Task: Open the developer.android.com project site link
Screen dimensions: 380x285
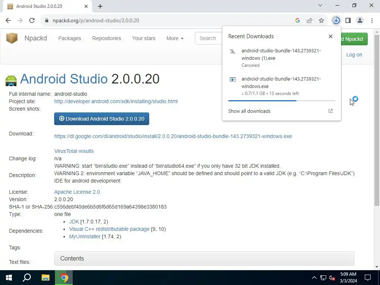Action: [116, 101]
